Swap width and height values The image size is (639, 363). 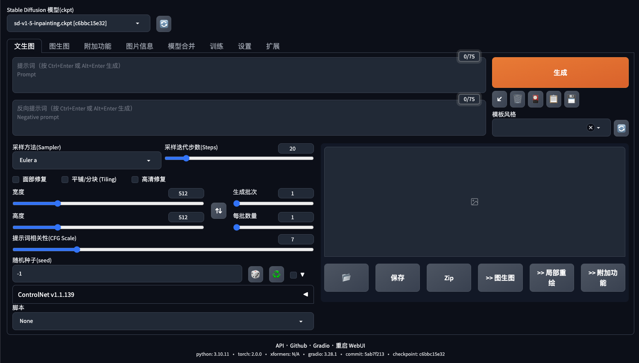tap(219, 210)
